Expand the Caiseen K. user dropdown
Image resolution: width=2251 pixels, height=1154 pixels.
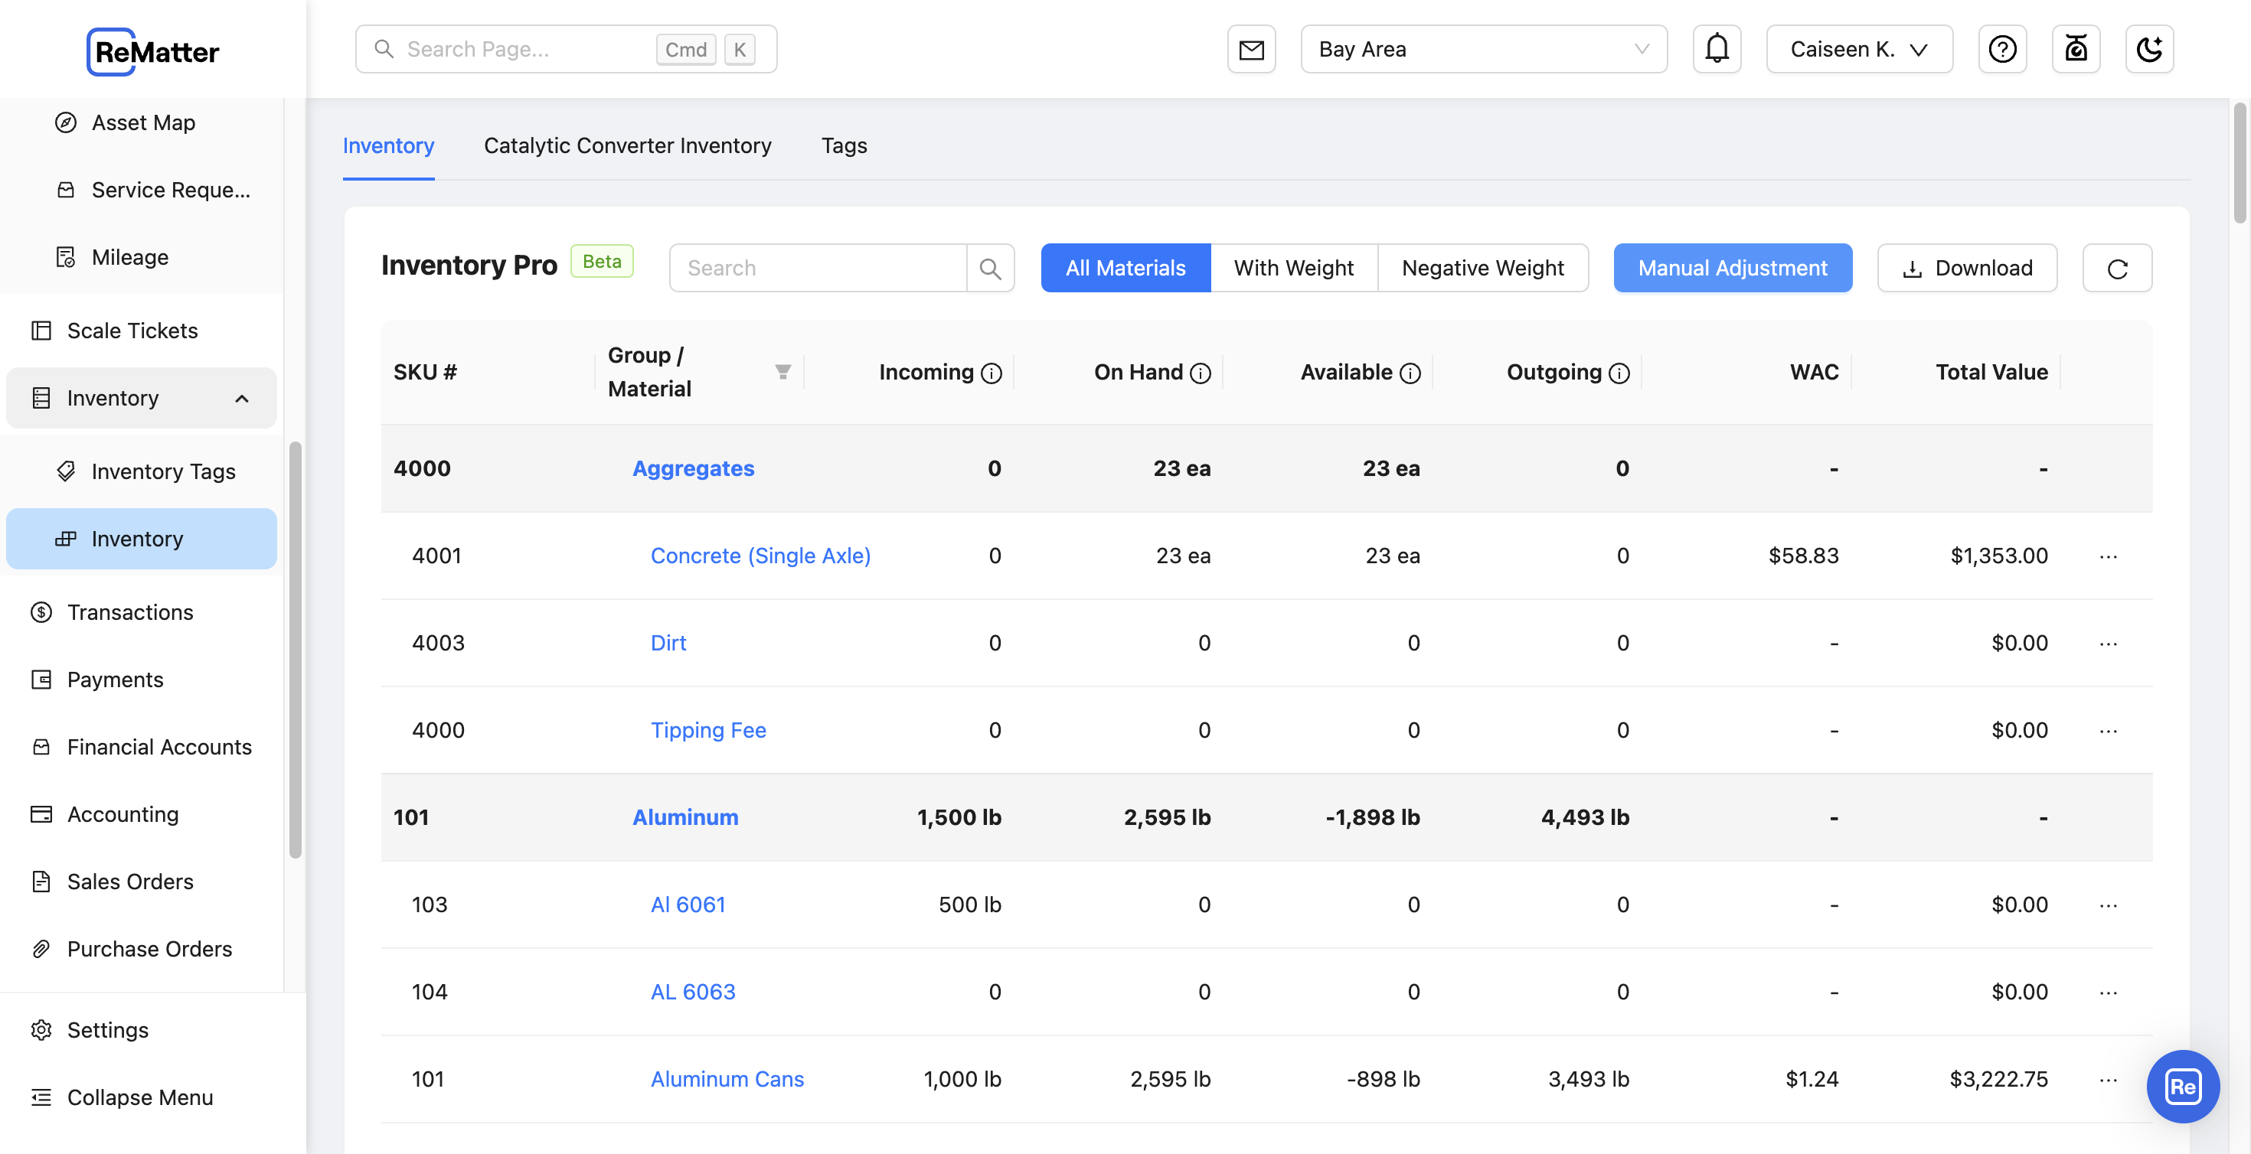point(1860,48)
